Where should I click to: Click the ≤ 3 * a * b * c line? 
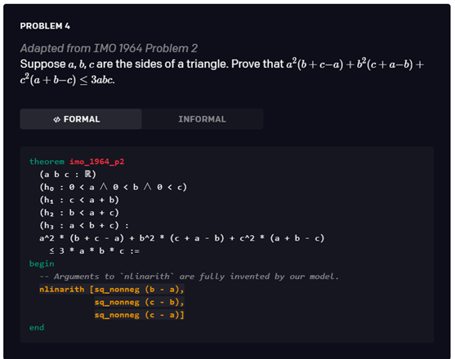pos(94,251)
